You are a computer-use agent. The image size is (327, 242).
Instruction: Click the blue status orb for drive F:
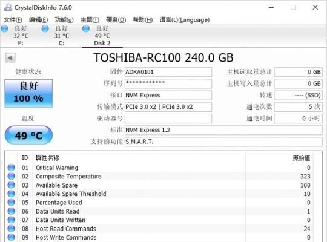point(5,29)
